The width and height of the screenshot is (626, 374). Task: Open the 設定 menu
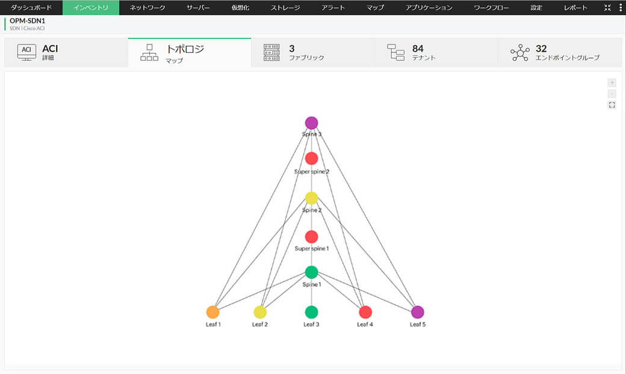pyautogui.click(x=536, y=8)
